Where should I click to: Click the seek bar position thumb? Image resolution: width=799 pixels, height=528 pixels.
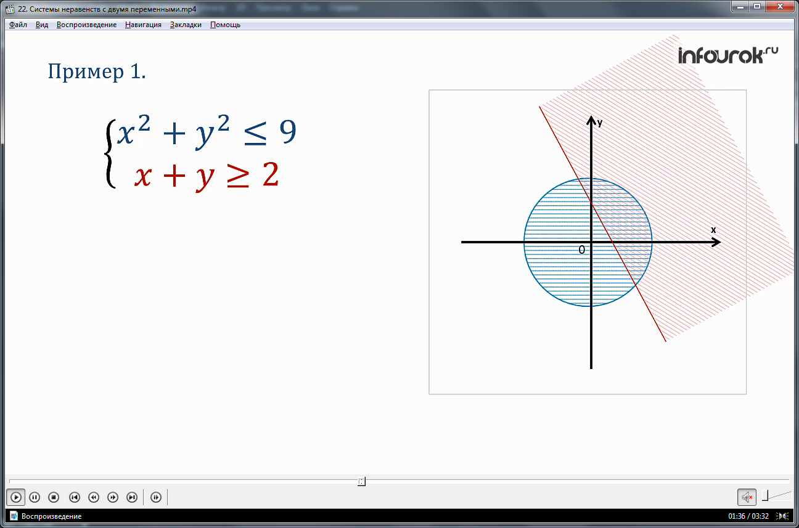(362, 481)
